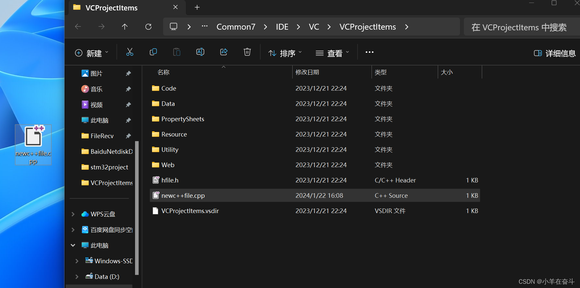Select the Web folder
The width and height of the screenshot is (580, 288).
tap(315, 165)
